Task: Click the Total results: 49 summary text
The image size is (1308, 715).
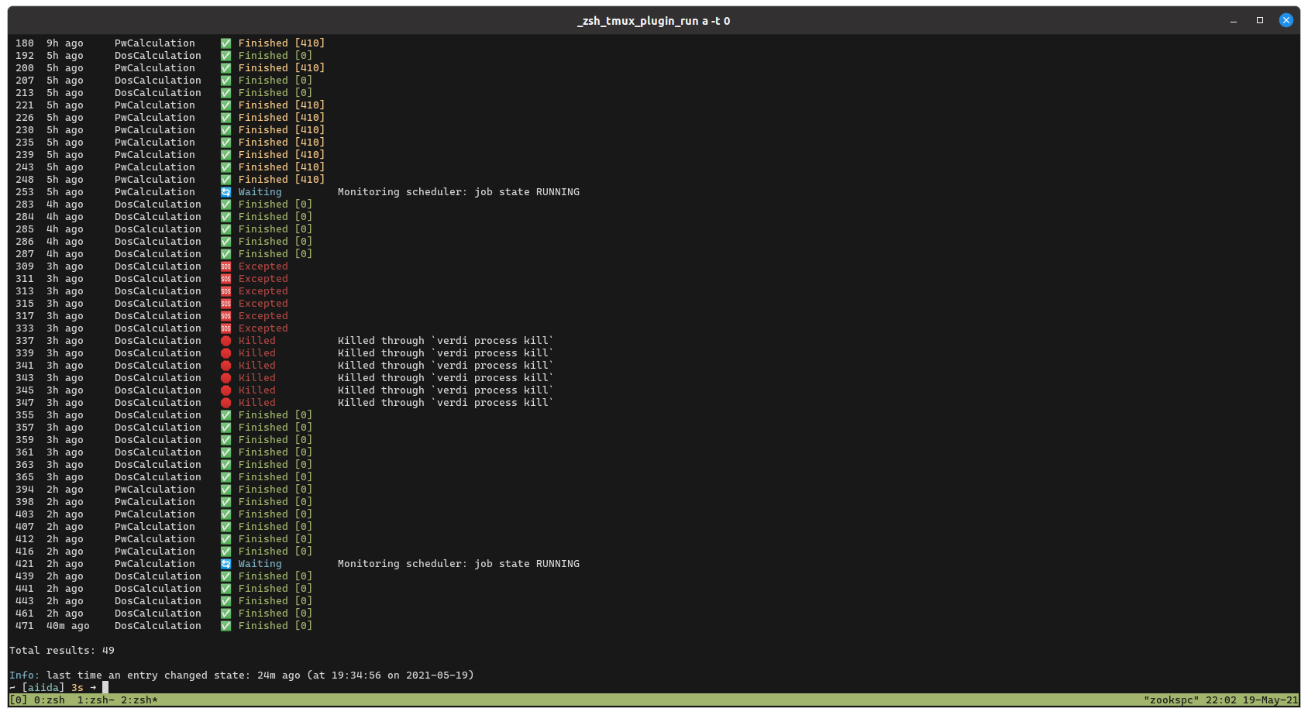Action: tap(62, 650)
